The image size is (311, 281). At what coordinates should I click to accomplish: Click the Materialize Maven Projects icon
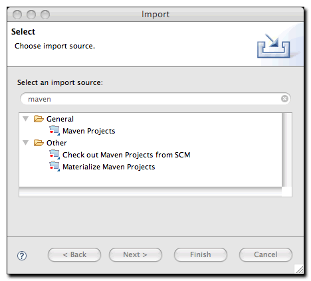click(54, 166)
